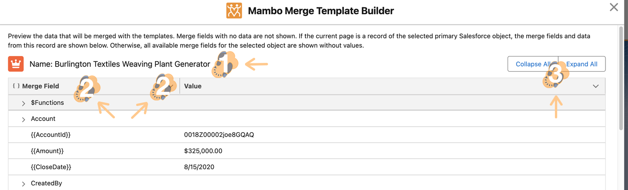Click the vertical scrollbar on the right
628x190 pixels.
pos(624,69)
